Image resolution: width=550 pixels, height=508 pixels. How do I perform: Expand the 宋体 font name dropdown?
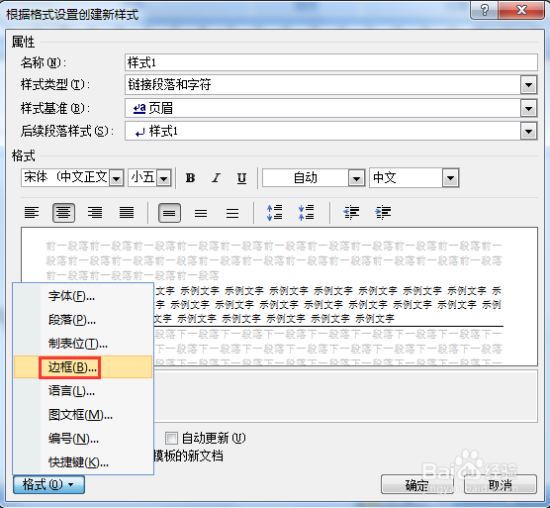(116, 178)
